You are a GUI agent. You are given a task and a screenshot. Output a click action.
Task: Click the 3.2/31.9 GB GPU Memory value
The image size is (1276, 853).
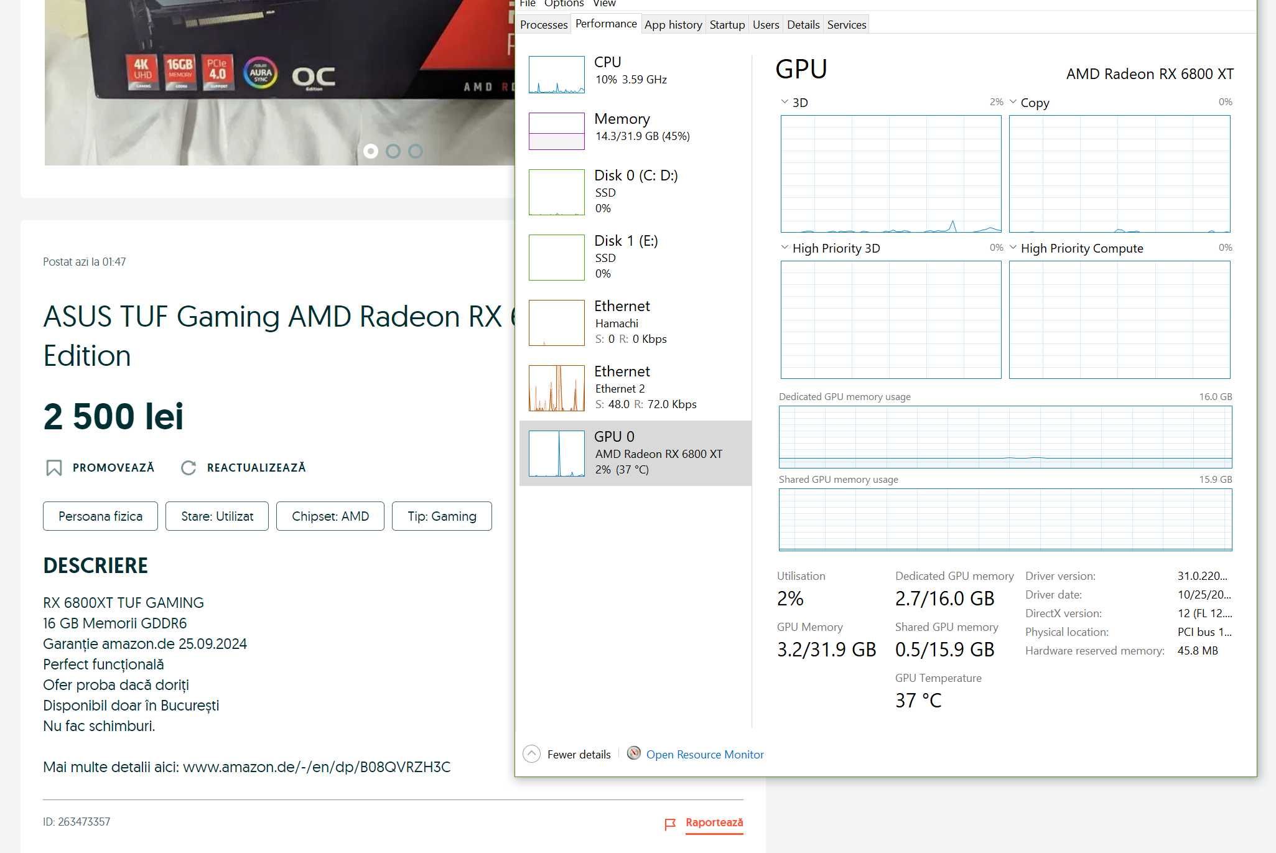[826, 650]
